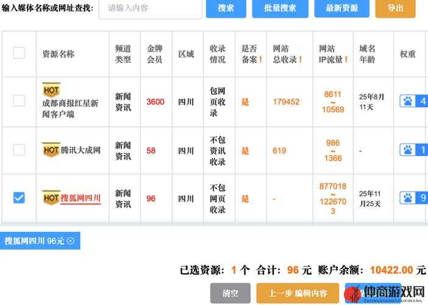Click the 收录情况 column header
Viewport: 428px width, 305px height.
[x=218, y=54]
